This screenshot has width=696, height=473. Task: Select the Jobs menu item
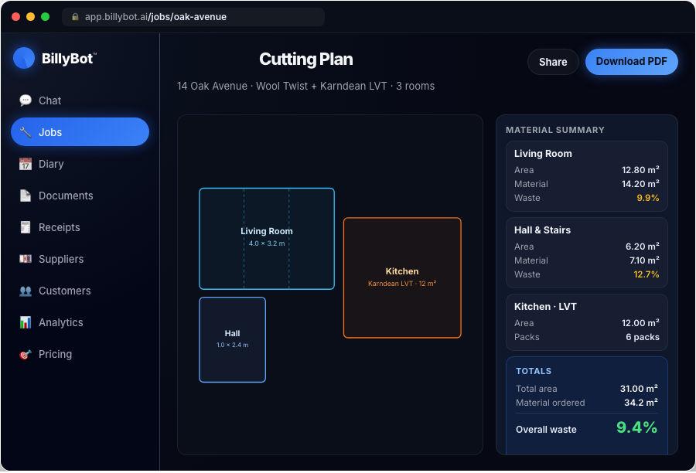pos(80,132)
